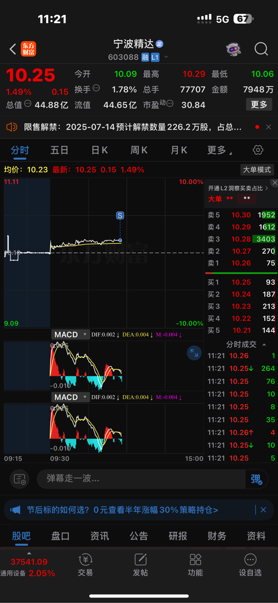Tap the verified badge beside 宁波精达
The height and width of the screenshot is (603, 278).
[159, 44]
